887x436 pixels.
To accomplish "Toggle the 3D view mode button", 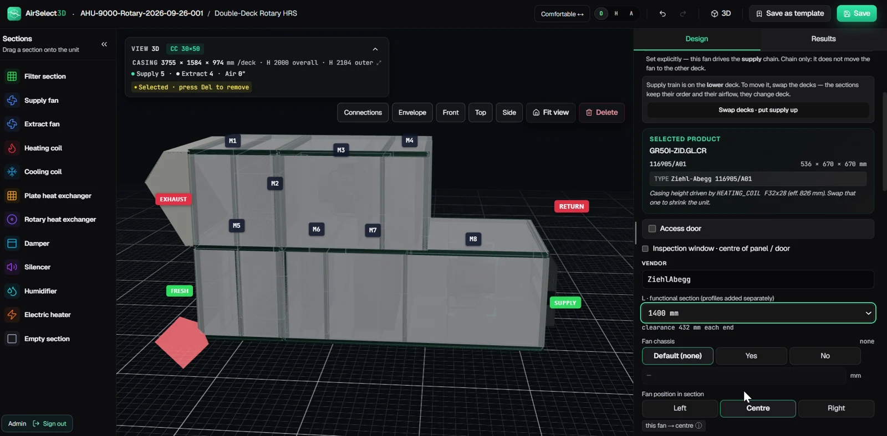I will click(x=721, y=14).
